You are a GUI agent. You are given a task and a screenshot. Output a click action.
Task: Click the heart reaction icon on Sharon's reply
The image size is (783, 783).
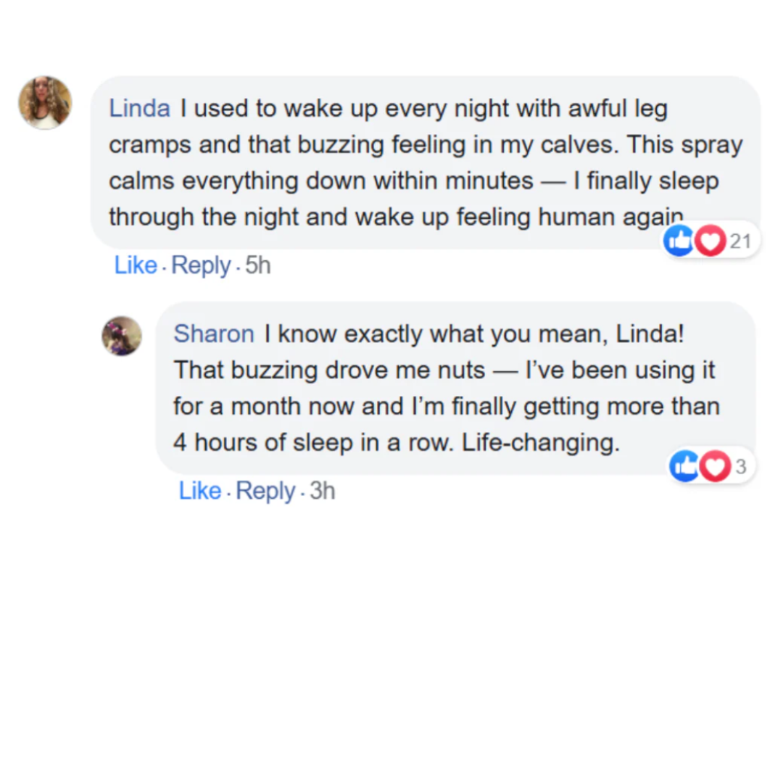[x=716, y=466]
